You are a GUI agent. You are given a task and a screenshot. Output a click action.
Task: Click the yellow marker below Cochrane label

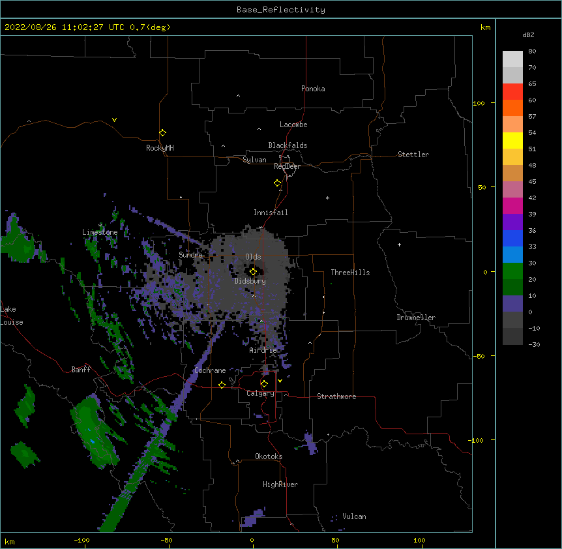coord(222,385)
